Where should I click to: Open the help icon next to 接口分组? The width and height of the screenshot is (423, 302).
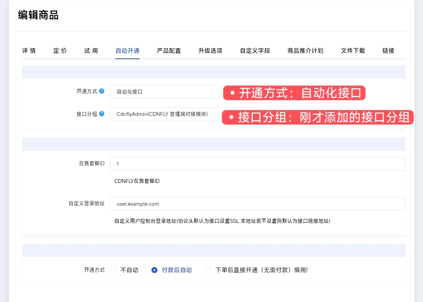tap(102, 114)
